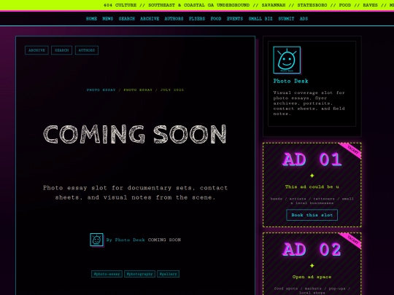Open the #gallery tag

168,274
